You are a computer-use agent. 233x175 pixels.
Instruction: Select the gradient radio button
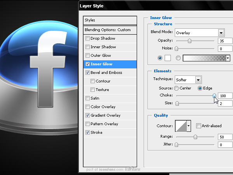(x=178, y=58)
